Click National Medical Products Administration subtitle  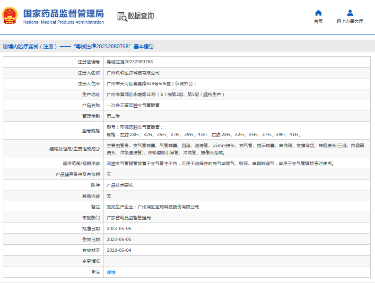pyautogui.click(x=63, y=22)
